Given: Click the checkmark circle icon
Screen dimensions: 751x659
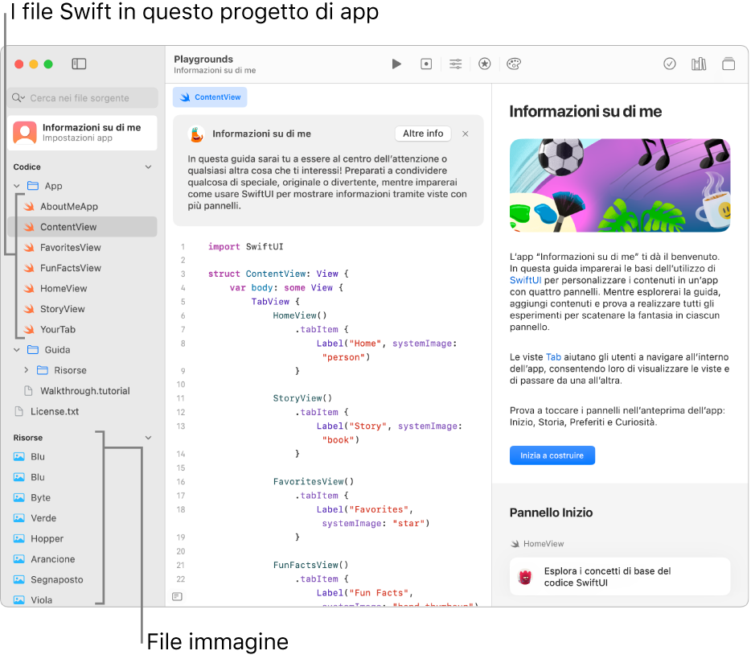Looking at the screenshot, I should 670,64.
